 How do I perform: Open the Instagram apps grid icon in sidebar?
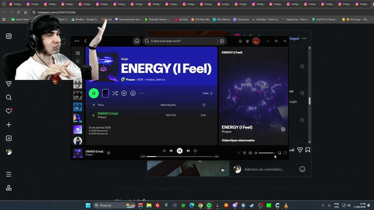[9, 188]
